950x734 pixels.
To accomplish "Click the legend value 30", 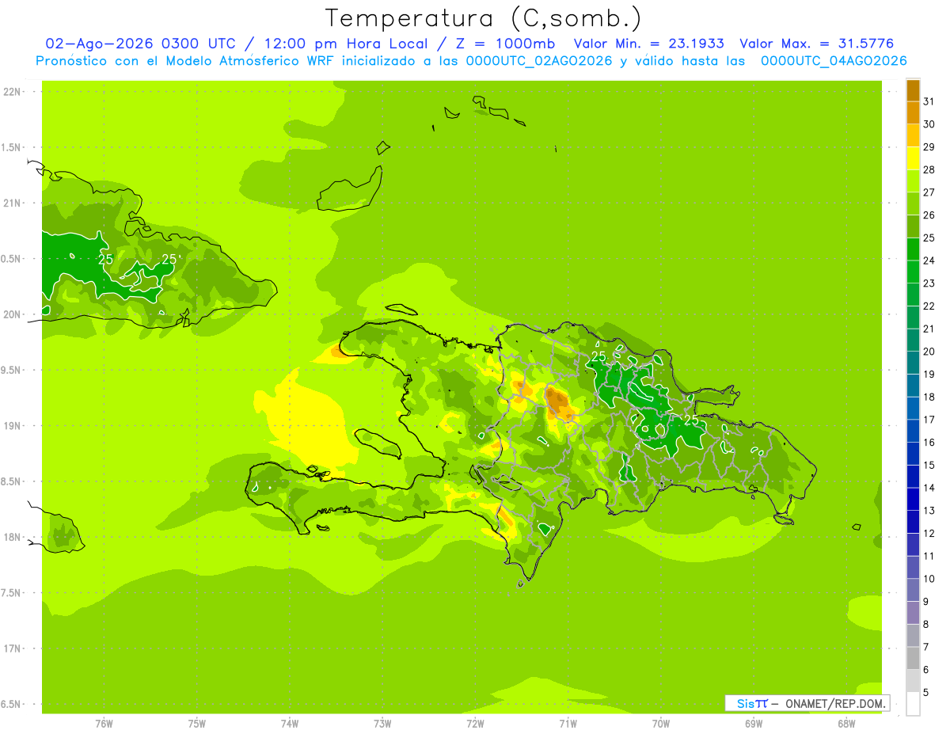I will point(929,124).
